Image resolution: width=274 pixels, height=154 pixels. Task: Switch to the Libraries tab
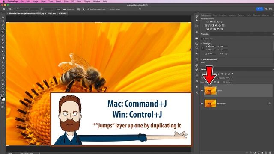[265, 15]
